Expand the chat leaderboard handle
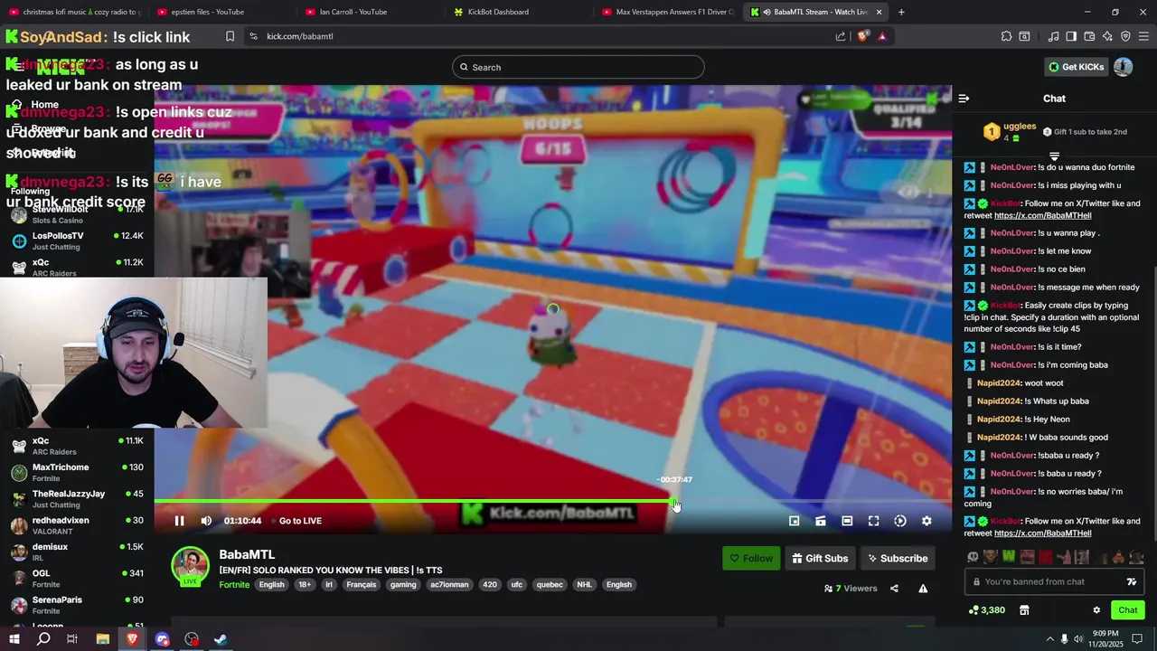 click(x=1054, y=156)
